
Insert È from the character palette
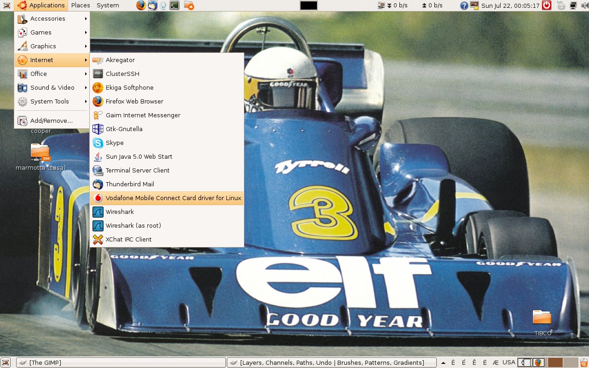453,362
